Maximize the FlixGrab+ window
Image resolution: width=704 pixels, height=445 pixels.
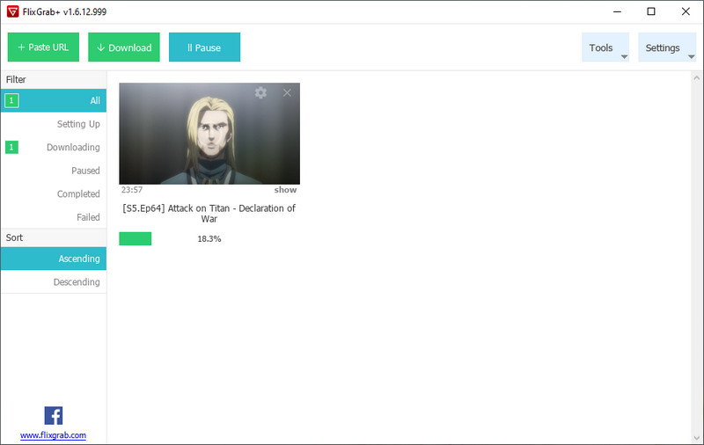tap(651, 11)
